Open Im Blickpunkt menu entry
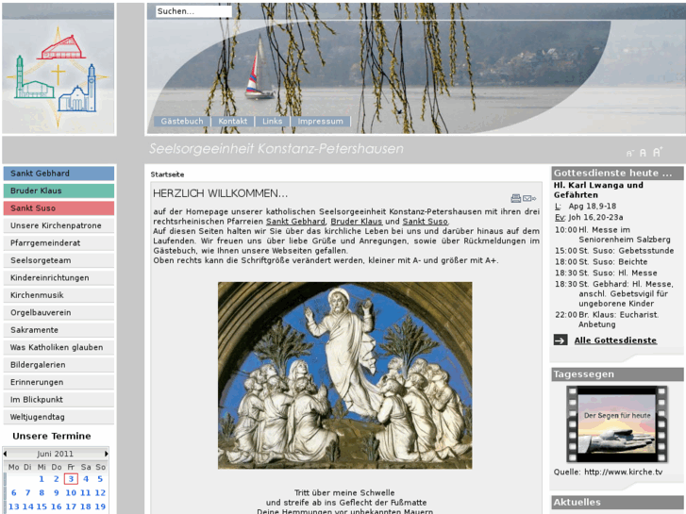Screen dimensions: 686x514 [x=59, y=399]
